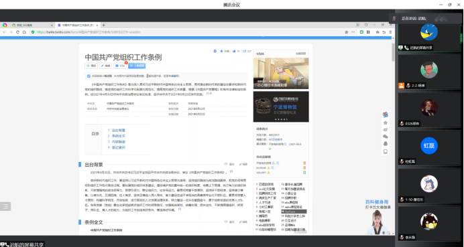Screen dimensions: 464x247
Task: Click the 收藏 star icon above the article
Action: (x=221, y=51)
